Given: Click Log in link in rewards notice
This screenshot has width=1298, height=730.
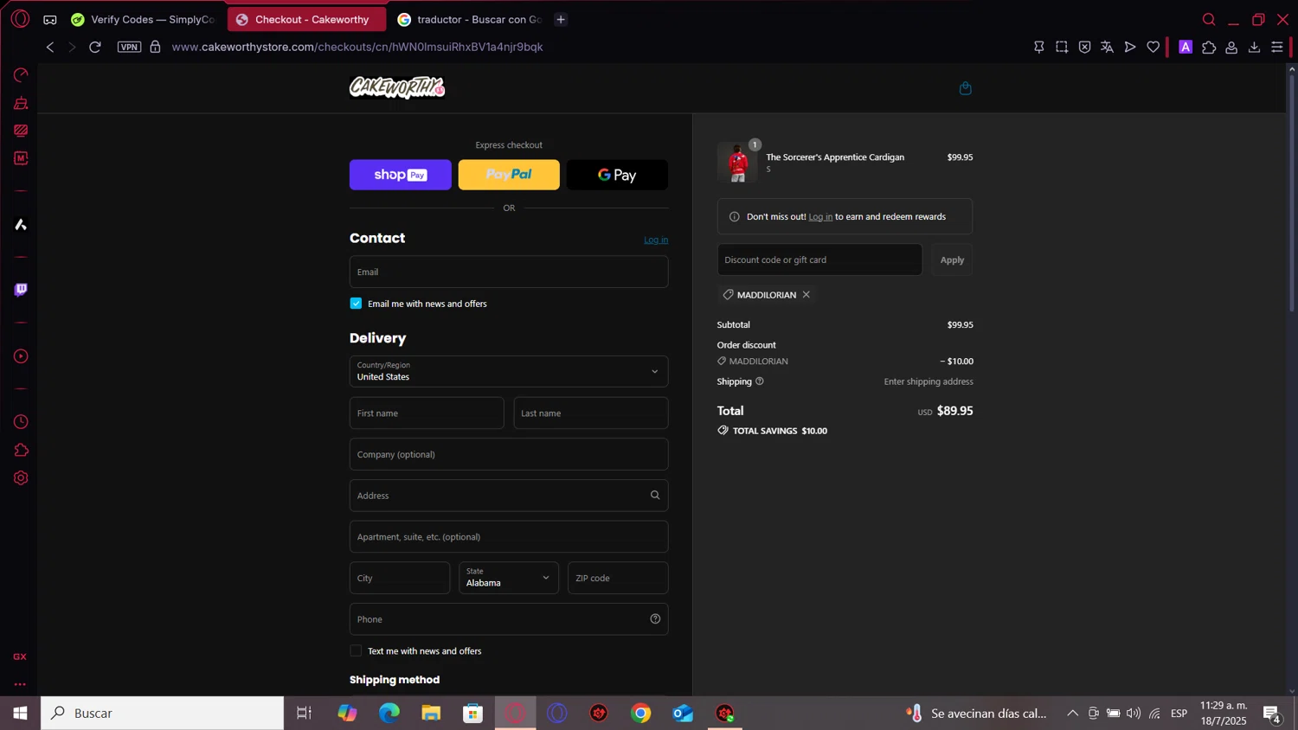Looking at the screenshot, I should click(x=820, y=216).
